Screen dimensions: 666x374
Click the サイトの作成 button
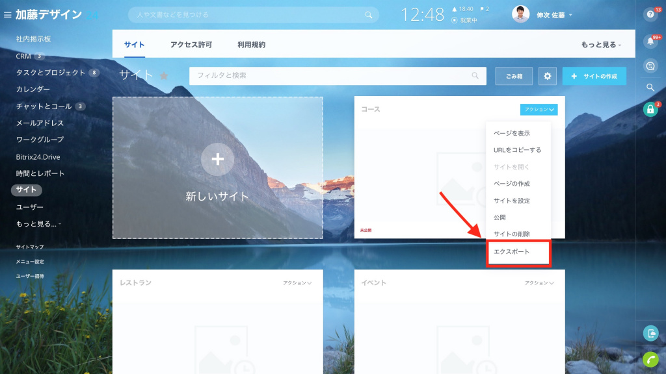pos(594,76)
